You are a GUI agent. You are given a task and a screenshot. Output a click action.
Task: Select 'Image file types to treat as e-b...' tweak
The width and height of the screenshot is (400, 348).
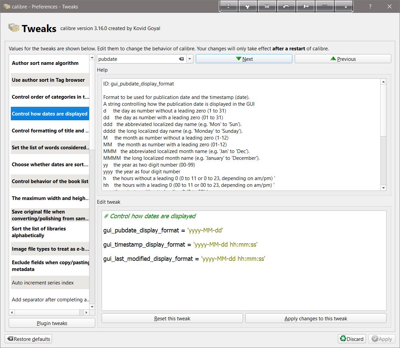50,249
